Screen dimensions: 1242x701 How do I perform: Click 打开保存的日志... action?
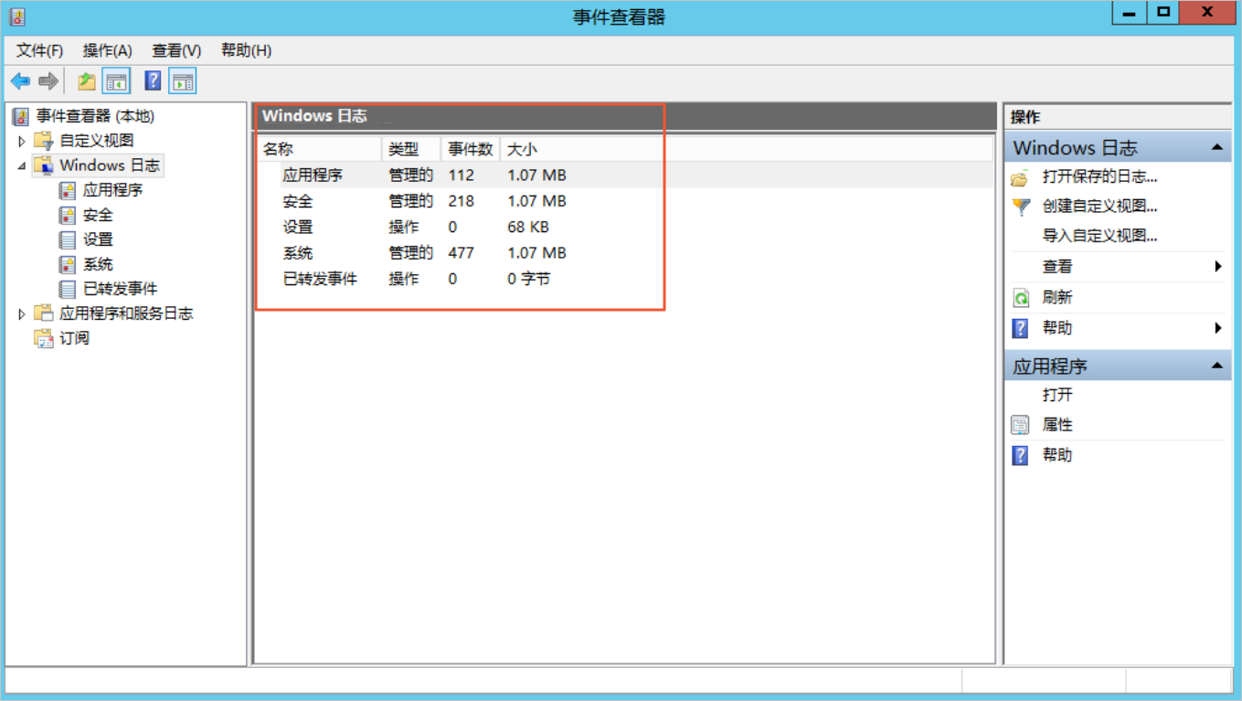1099,177
